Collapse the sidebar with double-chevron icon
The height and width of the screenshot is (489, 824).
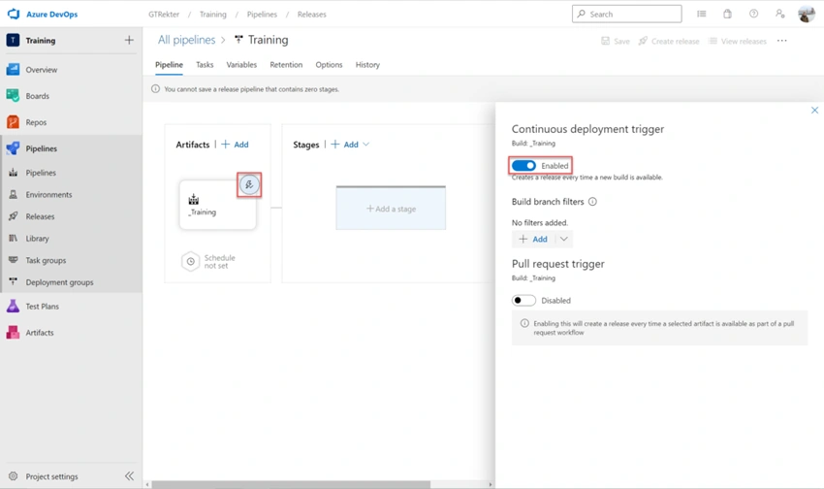tap(129, 475)
